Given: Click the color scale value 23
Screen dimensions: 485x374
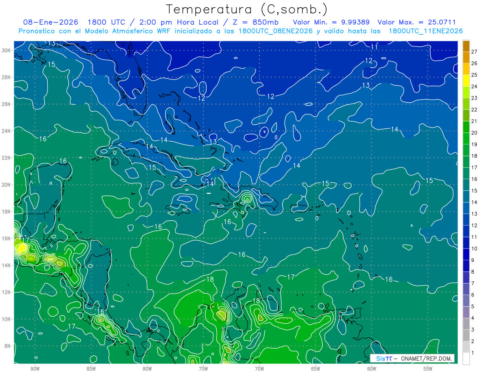Looking at the screenshot, I should click(x=474, y=98).
